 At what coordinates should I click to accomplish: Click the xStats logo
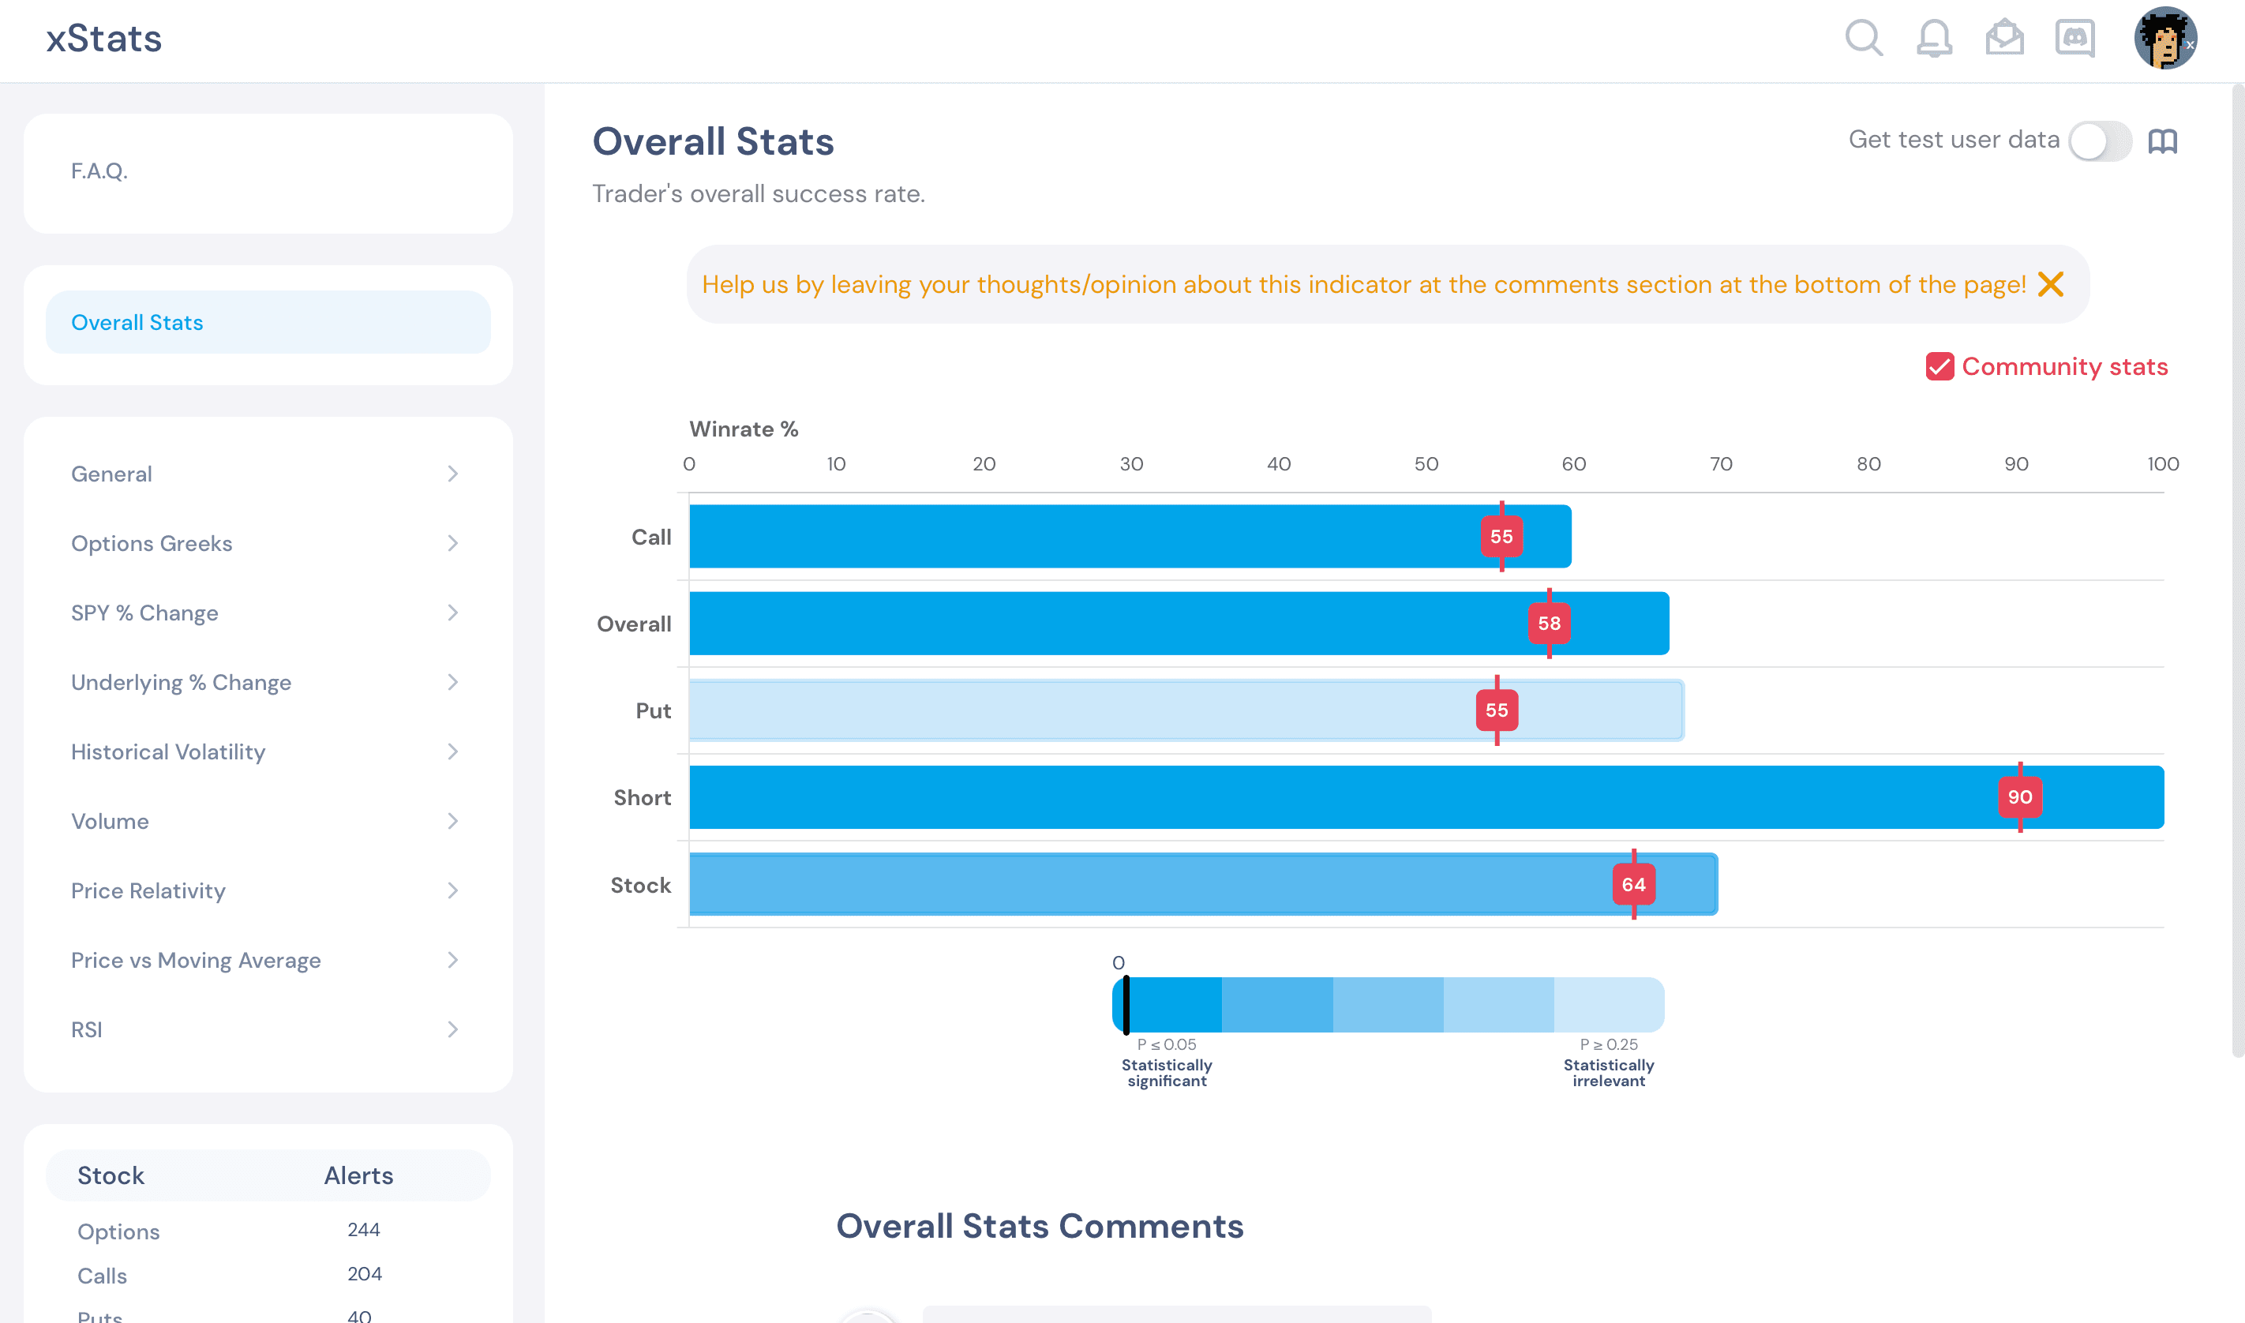tap(104, 39)
